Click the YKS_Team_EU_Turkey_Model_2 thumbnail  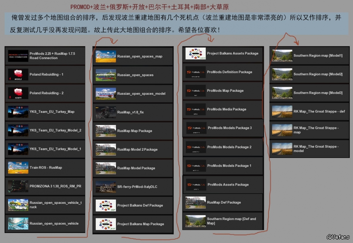coord(18,130)
